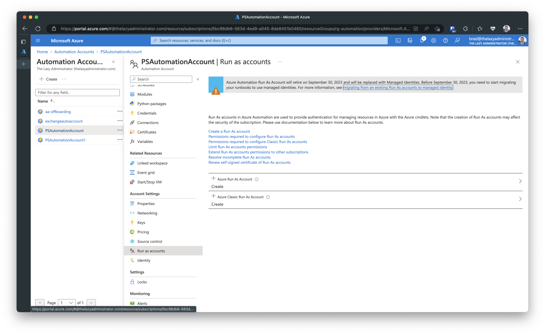Viewport: 545px width, 334px height.
Task: Collapse the Automation Accounts list pane
Action: [x=113, y=62]
